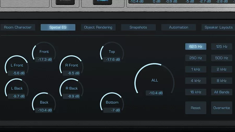Click the Back -10.4 dB value field

pyautogui.click(x=44, y=110)
